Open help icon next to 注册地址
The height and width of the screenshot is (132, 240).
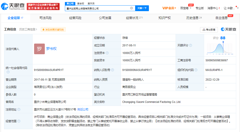coord(19,109)
